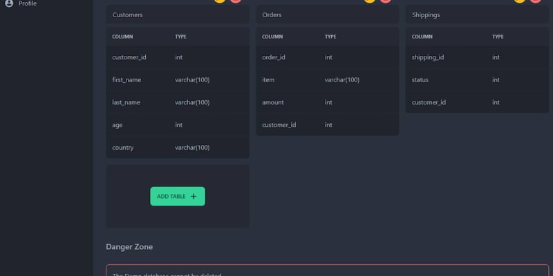Select the Orders table name field
The width and height of the screenshot is (553, 276).
point(327,14)
